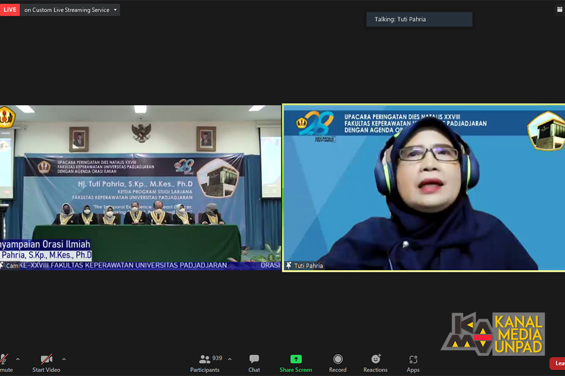Click the red LIVE indicator badge

[x=10, y=10]
